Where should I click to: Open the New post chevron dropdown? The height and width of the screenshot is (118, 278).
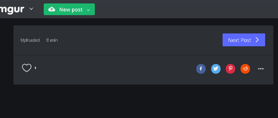pyautogui.click(x=88, y=10)
